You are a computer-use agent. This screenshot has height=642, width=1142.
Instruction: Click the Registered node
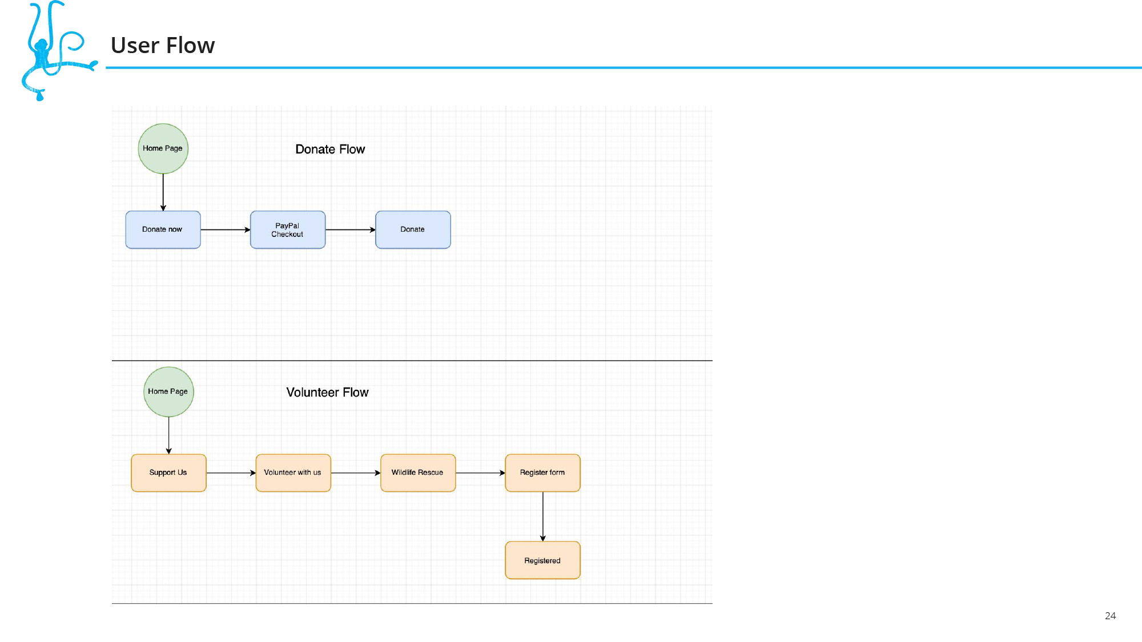(x=543, y=560)
